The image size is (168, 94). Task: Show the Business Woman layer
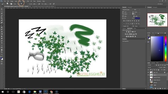148,78
